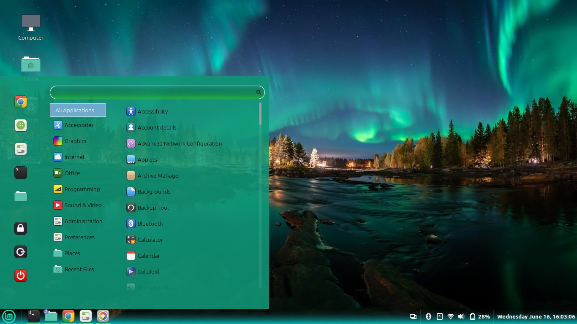Open the volume speaker tray applet
Image resolution: width=577 pixels, height=324 pixels.
coord(461,316)
